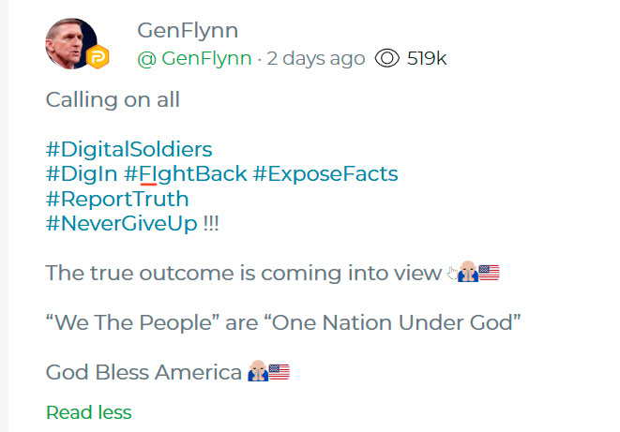Click the flag emoji after 'God Bless America'
620x432 pixels.
[x=279, y=373]
